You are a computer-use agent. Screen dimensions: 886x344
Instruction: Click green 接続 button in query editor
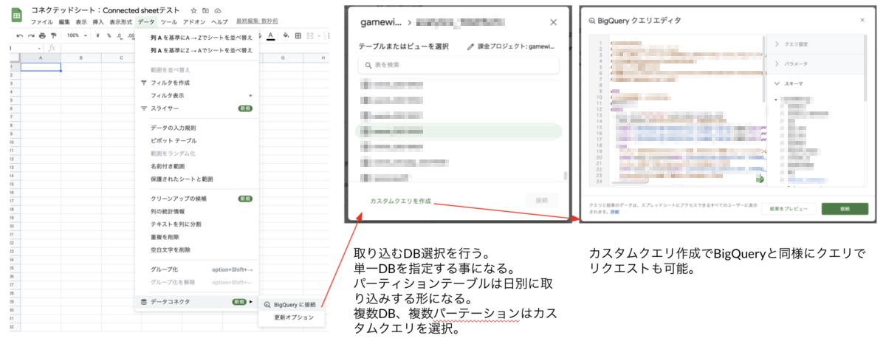pyautogui.click(x=845, y=210)
